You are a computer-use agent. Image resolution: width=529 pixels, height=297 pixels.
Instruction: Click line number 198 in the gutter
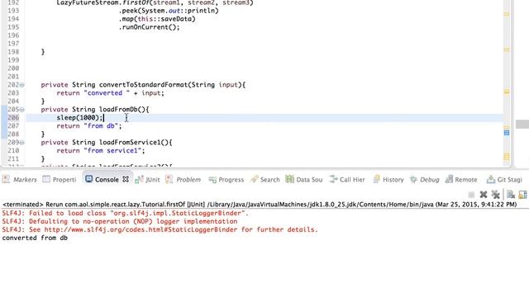click(x=13, y=52)
